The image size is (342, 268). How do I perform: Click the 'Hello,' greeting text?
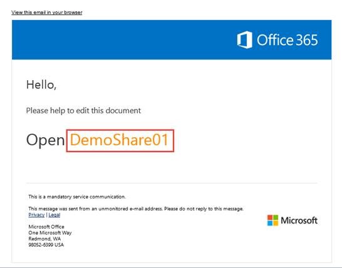click(x=41, y=85)
